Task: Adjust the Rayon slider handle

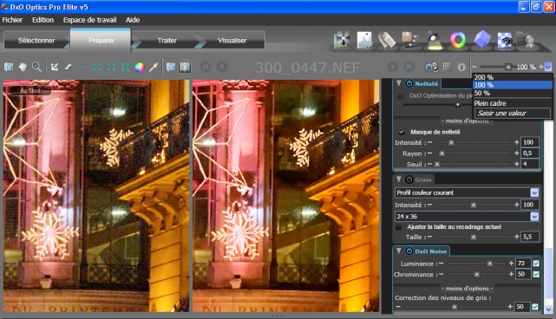Action: pyautogui.click(x=442, y=153)
